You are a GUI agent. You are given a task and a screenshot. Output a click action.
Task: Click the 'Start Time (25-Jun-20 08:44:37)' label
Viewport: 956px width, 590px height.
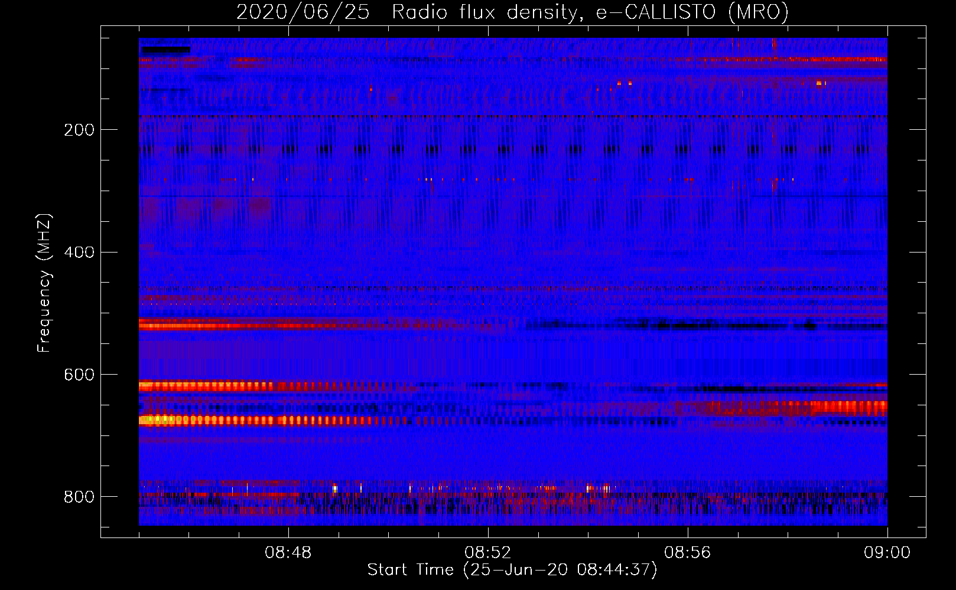click(512, 570)
